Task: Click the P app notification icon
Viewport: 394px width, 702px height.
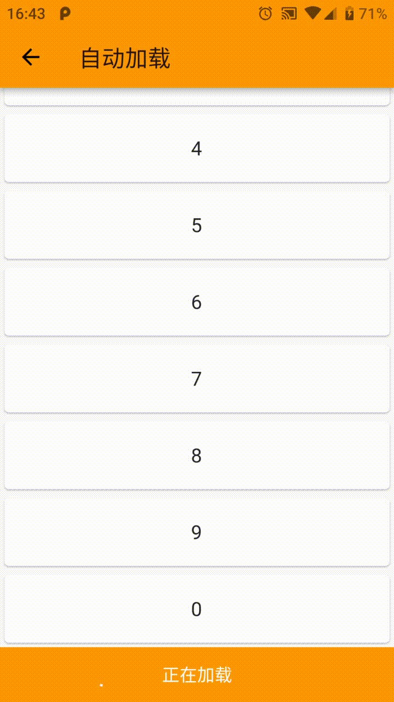Action: click(x=65, y=14)
